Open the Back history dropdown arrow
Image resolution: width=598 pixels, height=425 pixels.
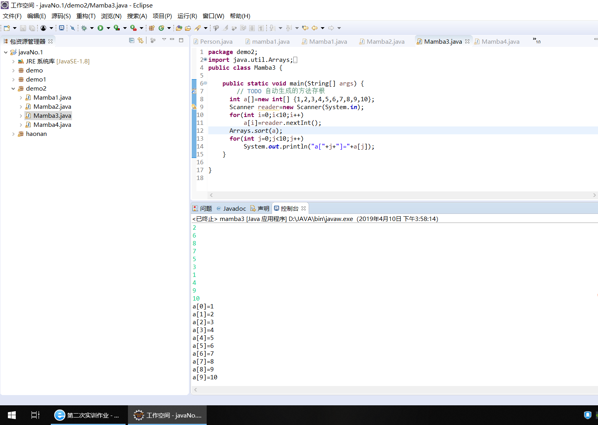click(x=322, y=28)
